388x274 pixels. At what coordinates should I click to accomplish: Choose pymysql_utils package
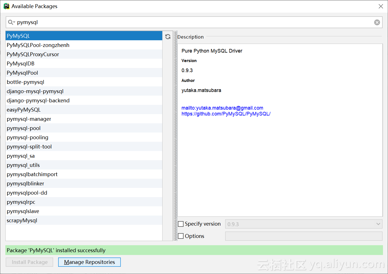84,165
